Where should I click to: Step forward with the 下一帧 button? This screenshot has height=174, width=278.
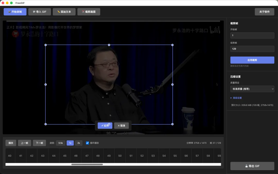[39, 143]
